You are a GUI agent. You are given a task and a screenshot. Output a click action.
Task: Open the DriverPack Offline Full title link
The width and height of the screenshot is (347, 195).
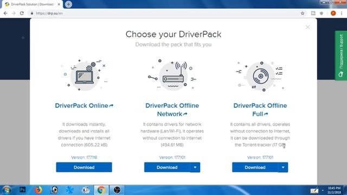point(260,109)
